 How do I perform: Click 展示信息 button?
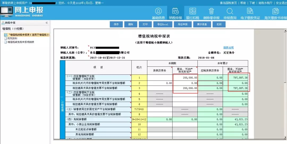(x=202, y=24)
